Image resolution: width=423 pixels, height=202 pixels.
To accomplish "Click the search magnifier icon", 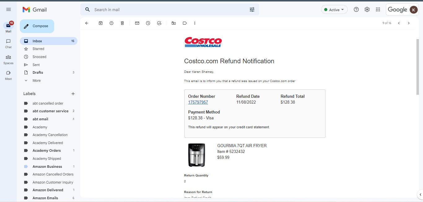I will pyautogui.click(x=88, y=10).
